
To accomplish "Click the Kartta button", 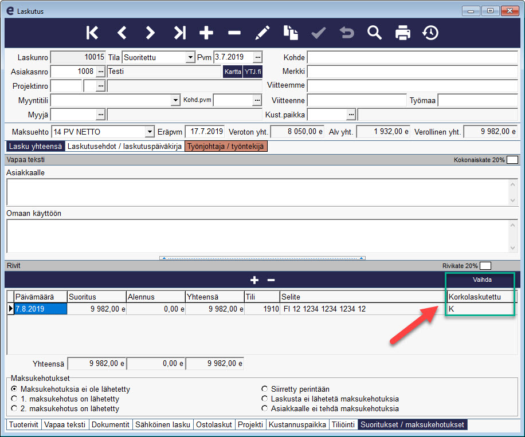I will coord(233,72).
